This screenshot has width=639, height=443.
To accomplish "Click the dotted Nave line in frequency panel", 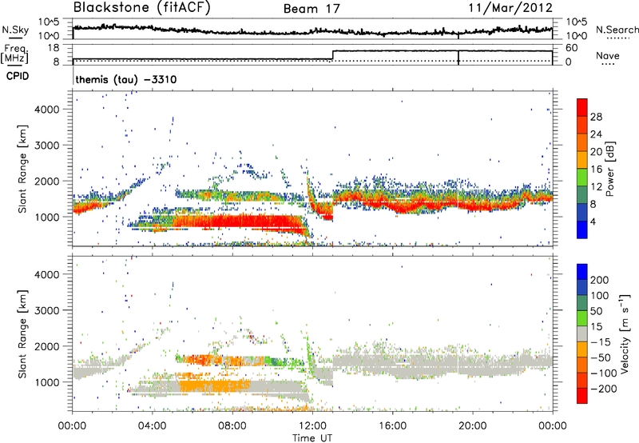I will [x=312, y=62].
